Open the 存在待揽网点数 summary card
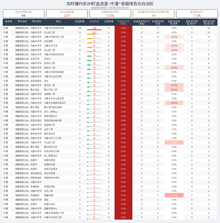 click(x=24, y=14)
